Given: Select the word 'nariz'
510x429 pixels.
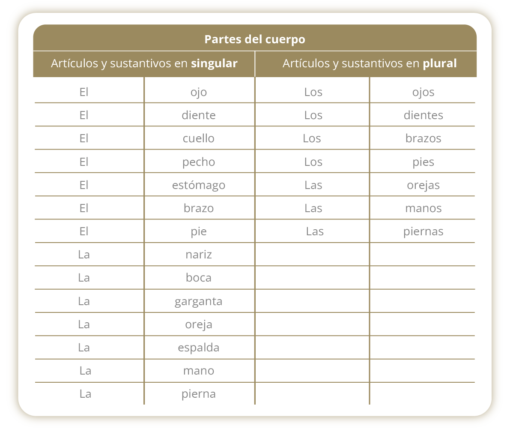Looking at the screenshot, I should tap(199, 255).
